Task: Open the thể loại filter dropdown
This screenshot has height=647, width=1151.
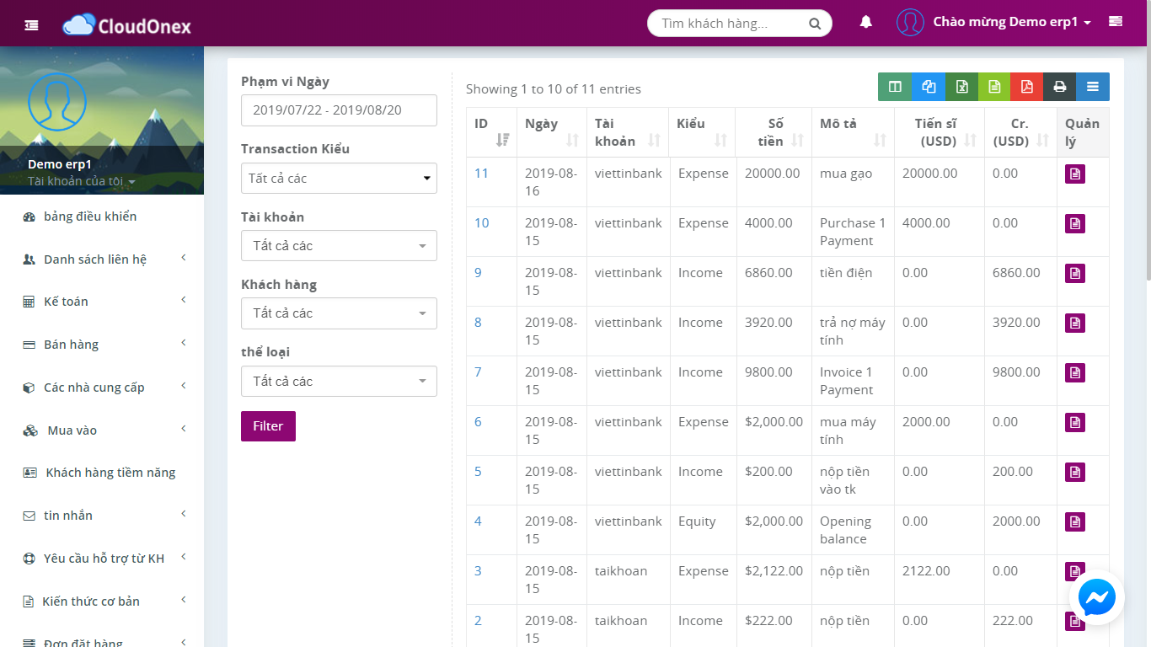Action: coord(339,381)
